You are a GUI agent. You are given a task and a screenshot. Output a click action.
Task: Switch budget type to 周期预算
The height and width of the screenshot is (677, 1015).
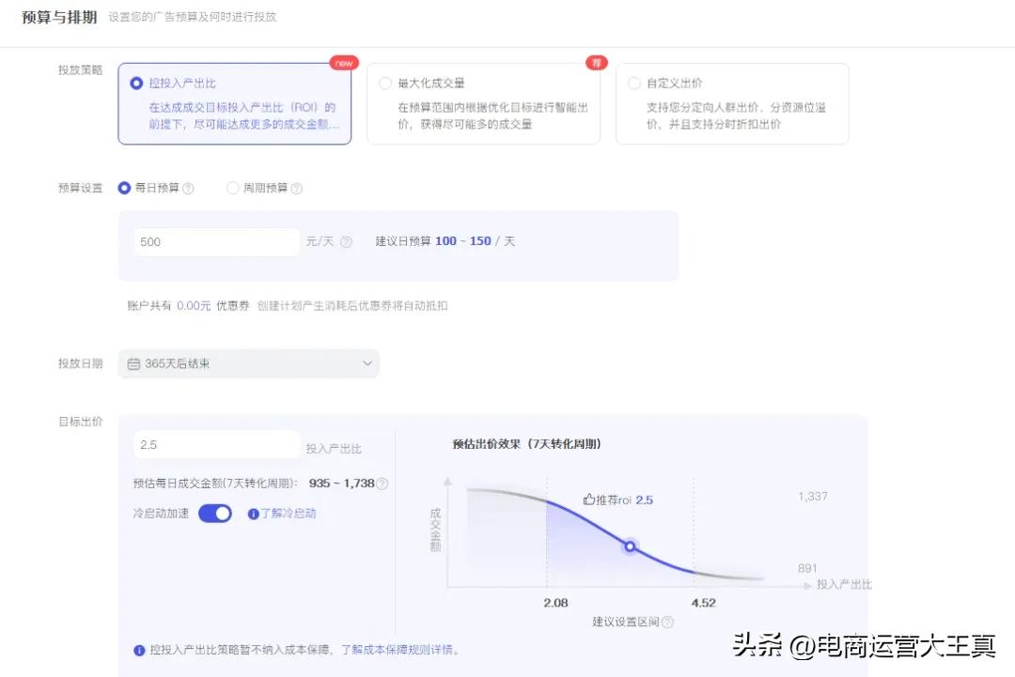click(232, 188)
